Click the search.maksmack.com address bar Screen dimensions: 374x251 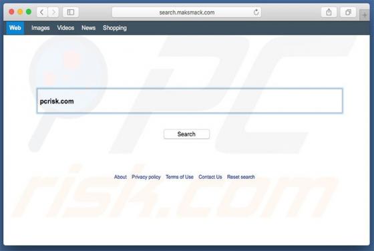(x=186, y=12)
